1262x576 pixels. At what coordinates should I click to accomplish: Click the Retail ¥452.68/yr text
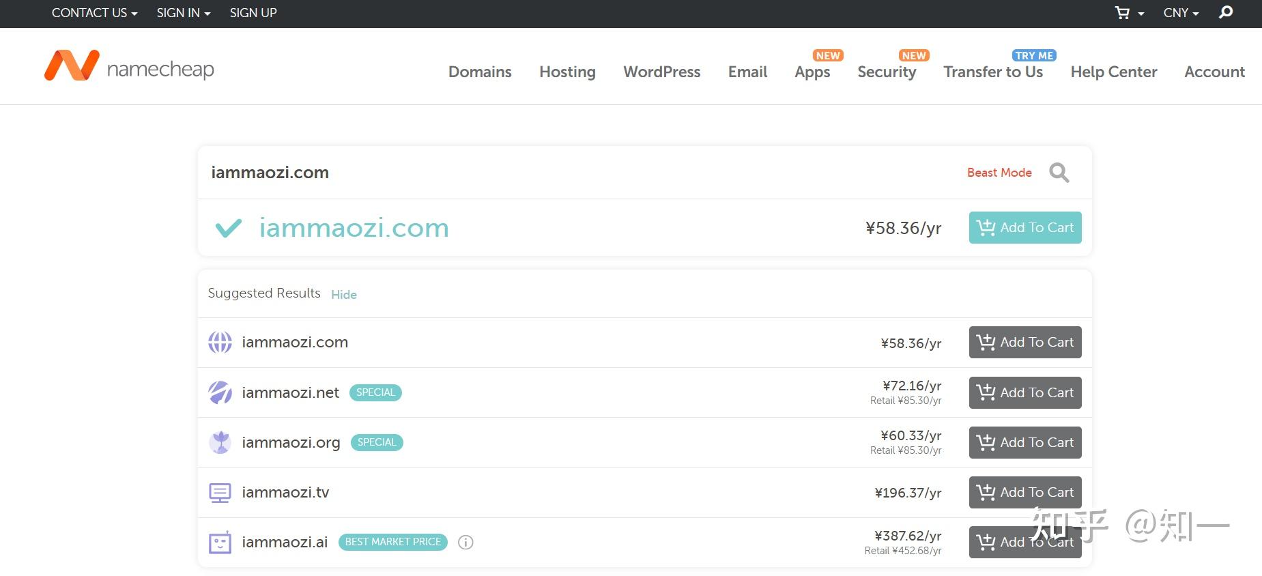pos(903,551)
